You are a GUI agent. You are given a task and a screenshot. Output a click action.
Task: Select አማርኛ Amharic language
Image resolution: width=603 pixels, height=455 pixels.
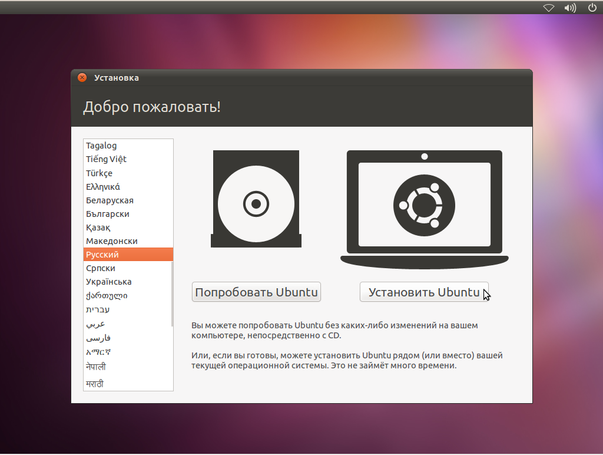128,352
